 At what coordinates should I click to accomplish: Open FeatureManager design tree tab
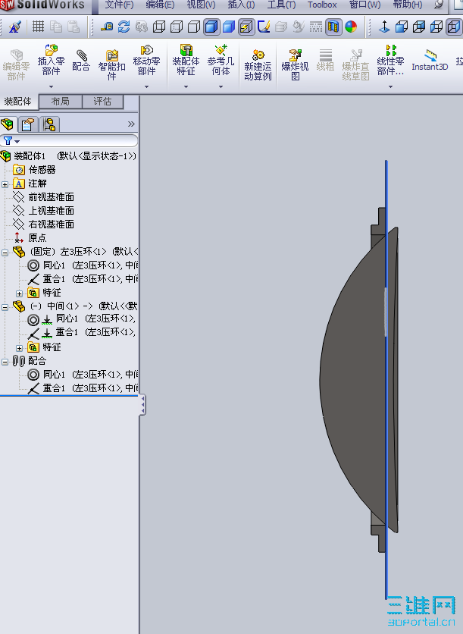pyautogui.click(x=8, y=124)
